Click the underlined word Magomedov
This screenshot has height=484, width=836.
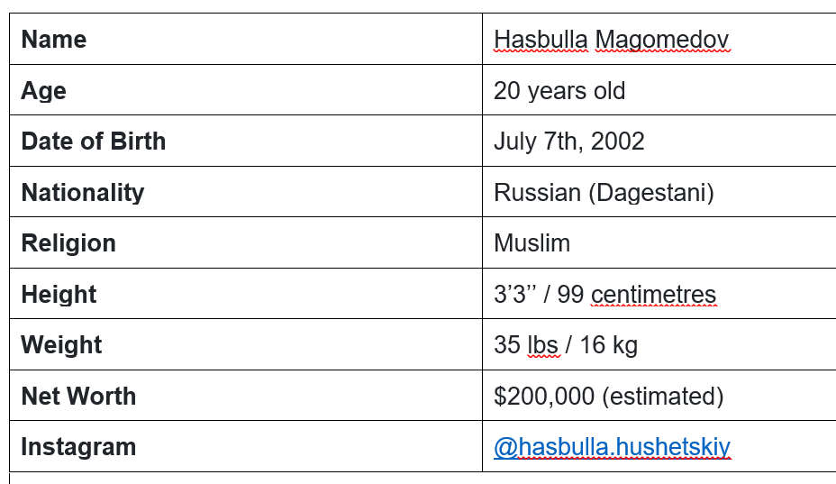(x=661, y=40)
